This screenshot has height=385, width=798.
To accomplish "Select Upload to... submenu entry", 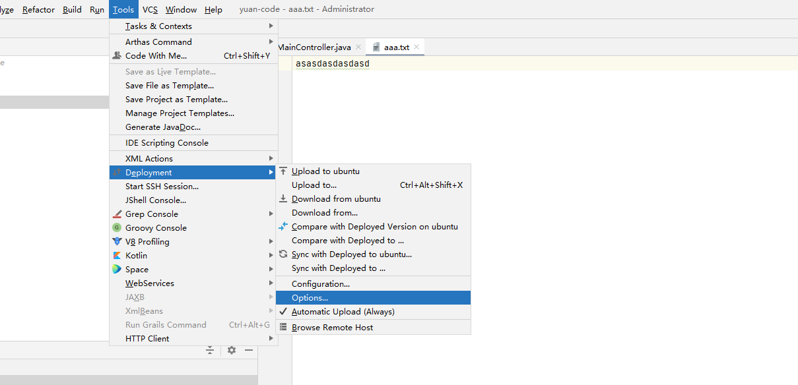I will tap(373, 185).
